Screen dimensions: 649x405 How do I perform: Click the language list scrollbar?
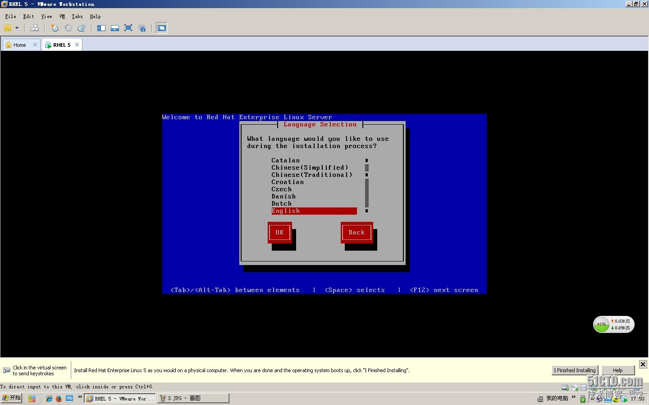pyautogui.click(x=367, y=185)
